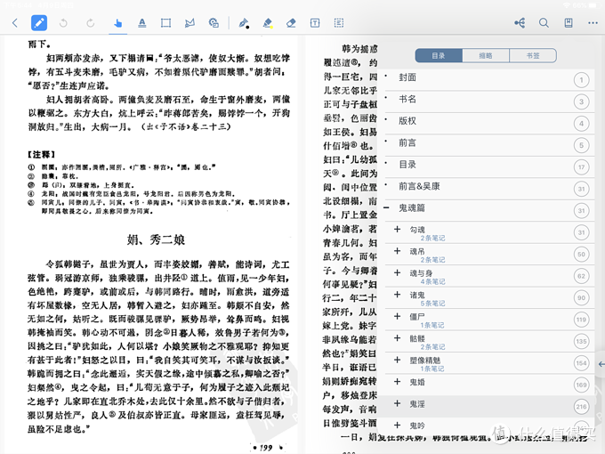This screenshot has height=454, width=605.
Task: Tap page 119 badge for 僵尸
Action: (582, 320)
